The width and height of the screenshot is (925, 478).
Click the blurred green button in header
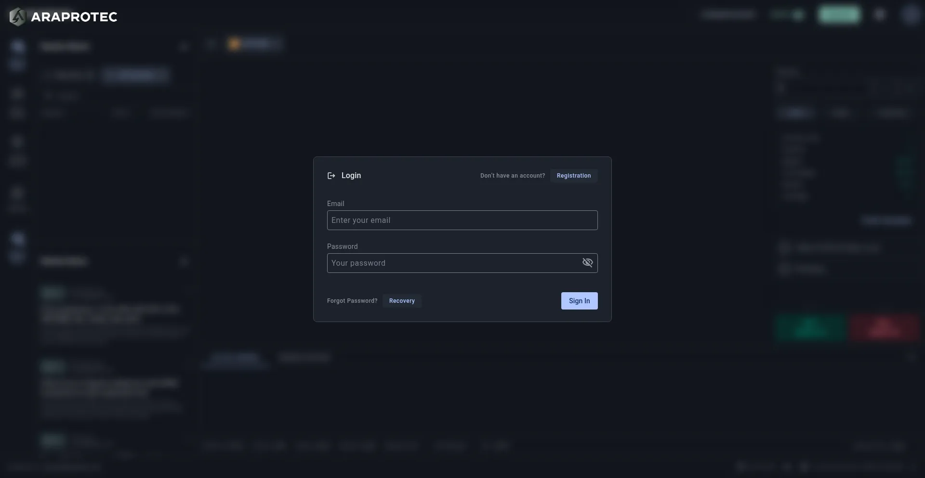click(839, 15)
